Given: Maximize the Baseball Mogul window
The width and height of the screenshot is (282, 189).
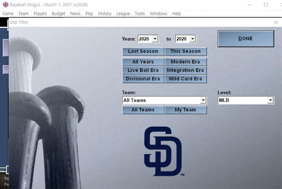Looking at the screenshot, I should (x=266, y=5).
